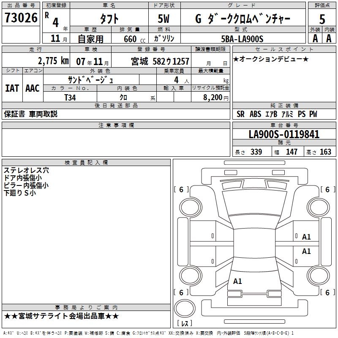Select the exterior color サンドベージュ

90,80
